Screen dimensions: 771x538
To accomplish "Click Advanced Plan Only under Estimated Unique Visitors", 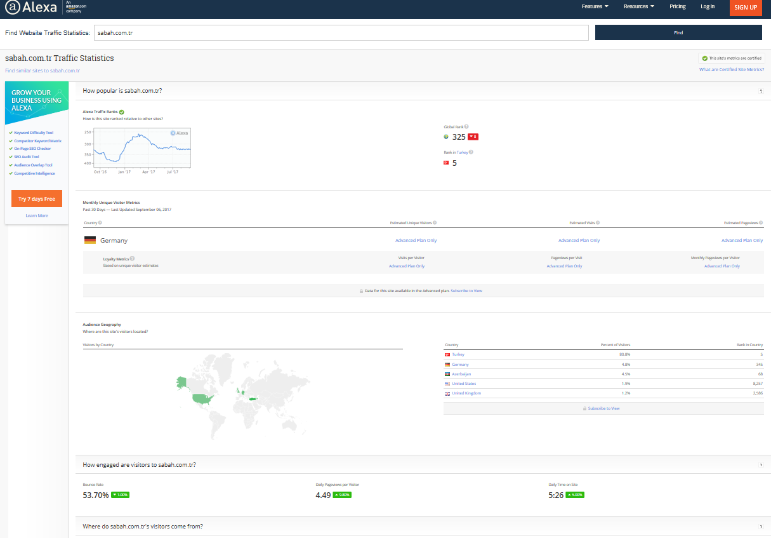I will 416,241.
